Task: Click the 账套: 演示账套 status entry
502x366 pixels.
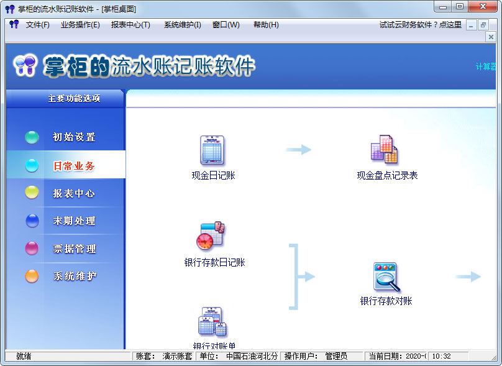Action: pyautogui.click(x=164, y=356)
